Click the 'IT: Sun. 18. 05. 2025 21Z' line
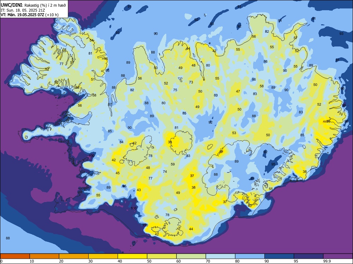353x264 pixels. 23,10
